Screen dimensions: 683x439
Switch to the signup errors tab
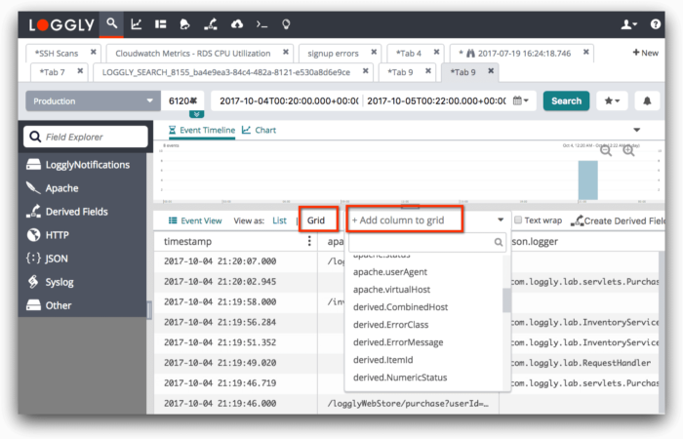[x=335, y=53]
